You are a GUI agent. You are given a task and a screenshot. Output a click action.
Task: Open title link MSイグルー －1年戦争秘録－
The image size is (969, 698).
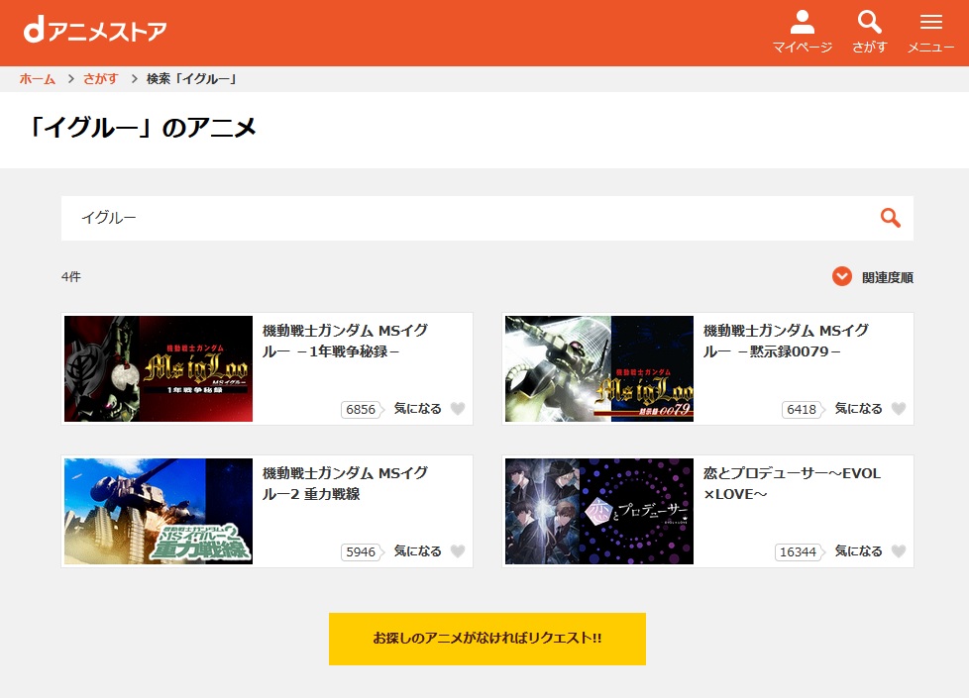coord(345,341)
